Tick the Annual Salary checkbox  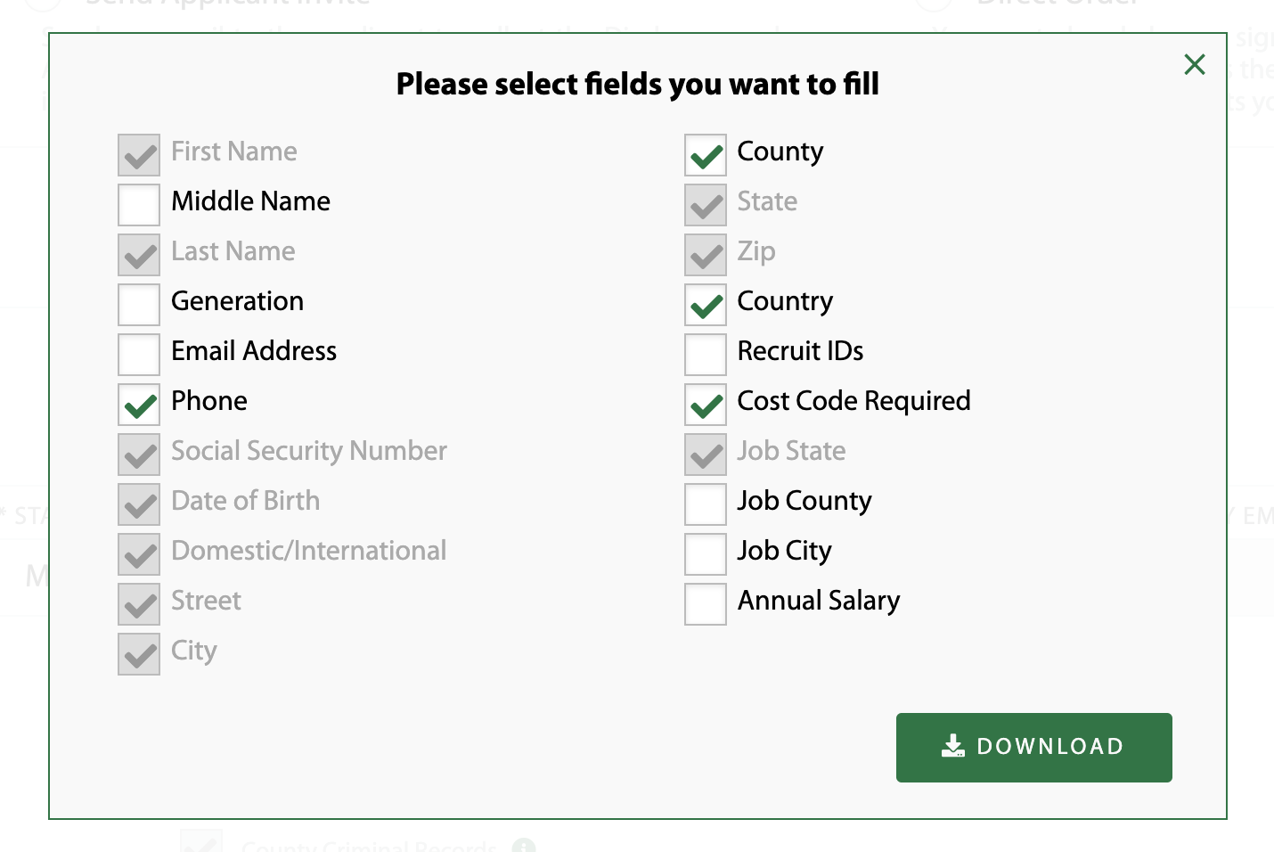click(706, 603)
